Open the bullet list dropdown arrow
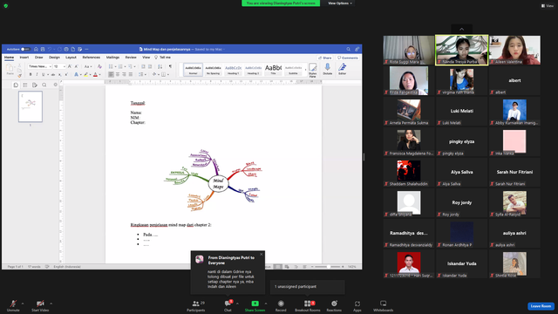 point(115,67)
